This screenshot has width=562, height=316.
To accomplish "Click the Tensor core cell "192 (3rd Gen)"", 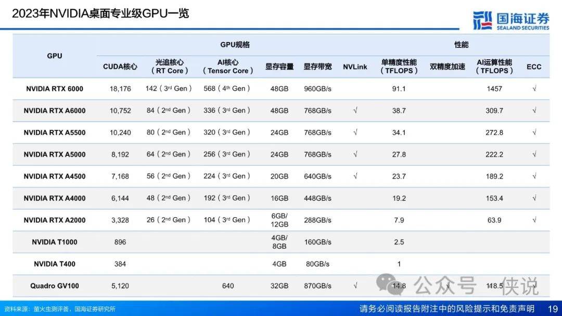I will (x=227, y=198).
